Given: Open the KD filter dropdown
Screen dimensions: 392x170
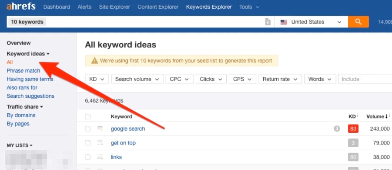Looking at the screenshot, I should pyautogui.click(x=97, y=79).
